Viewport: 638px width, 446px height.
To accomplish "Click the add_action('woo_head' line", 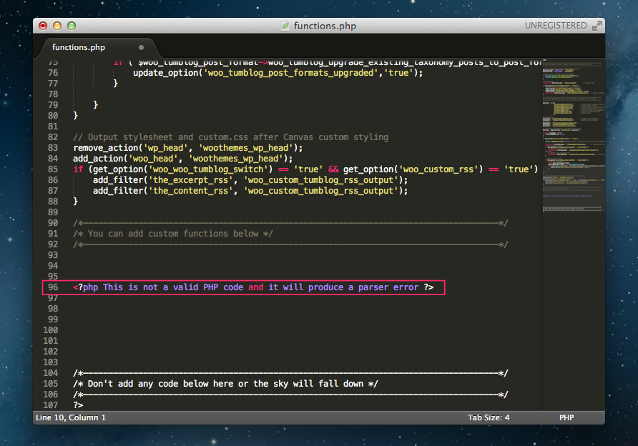I will [182, 159].
